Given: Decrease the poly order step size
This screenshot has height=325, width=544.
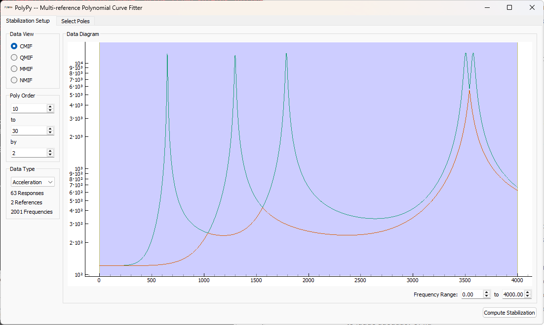Looking at the screenshot, I should click(50, 155).
